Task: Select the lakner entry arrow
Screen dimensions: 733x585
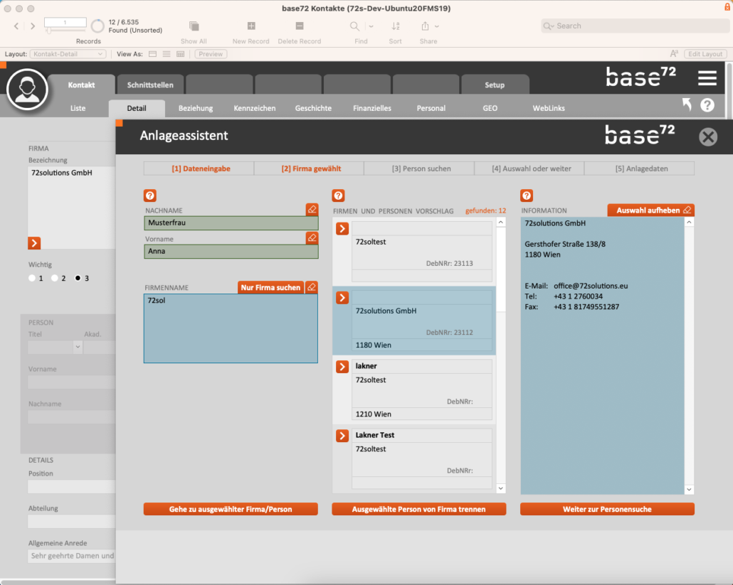Action: (x=342, y=367)
